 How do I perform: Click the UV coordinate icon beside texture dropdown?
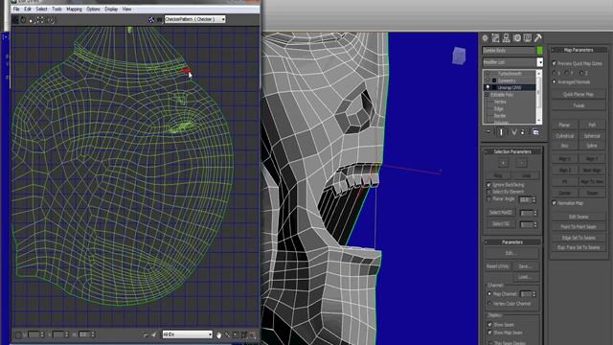[x=160, y=19]
